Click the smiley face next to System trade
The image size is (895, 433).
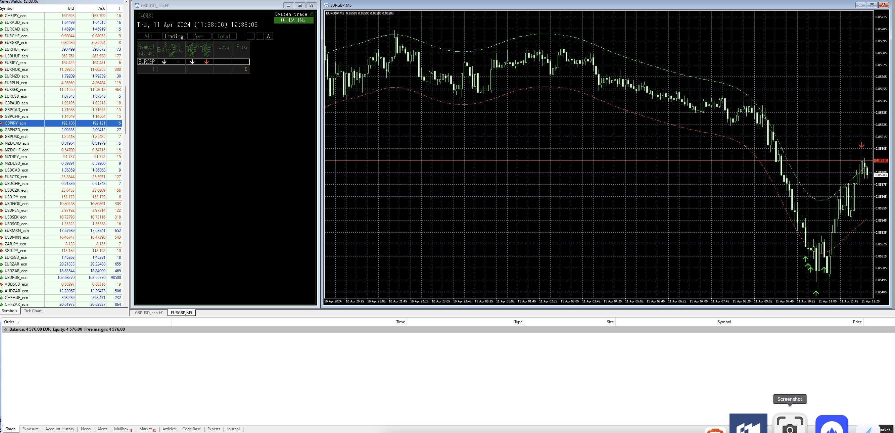pos(312,14)
